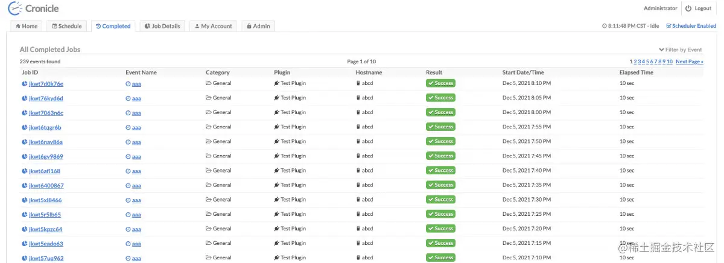724x263 pixels.
Task: Click the All Completed Jobs heading
Action: point(50,49)
